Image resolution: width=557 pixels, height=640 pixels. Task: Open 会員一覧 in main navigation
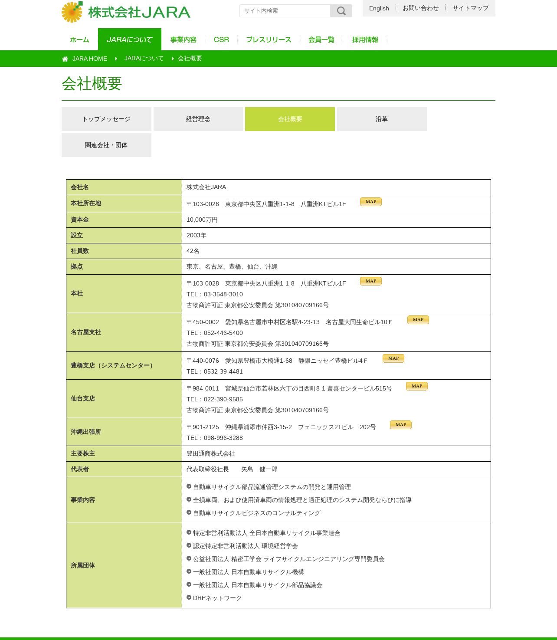[x=321, y=39]
